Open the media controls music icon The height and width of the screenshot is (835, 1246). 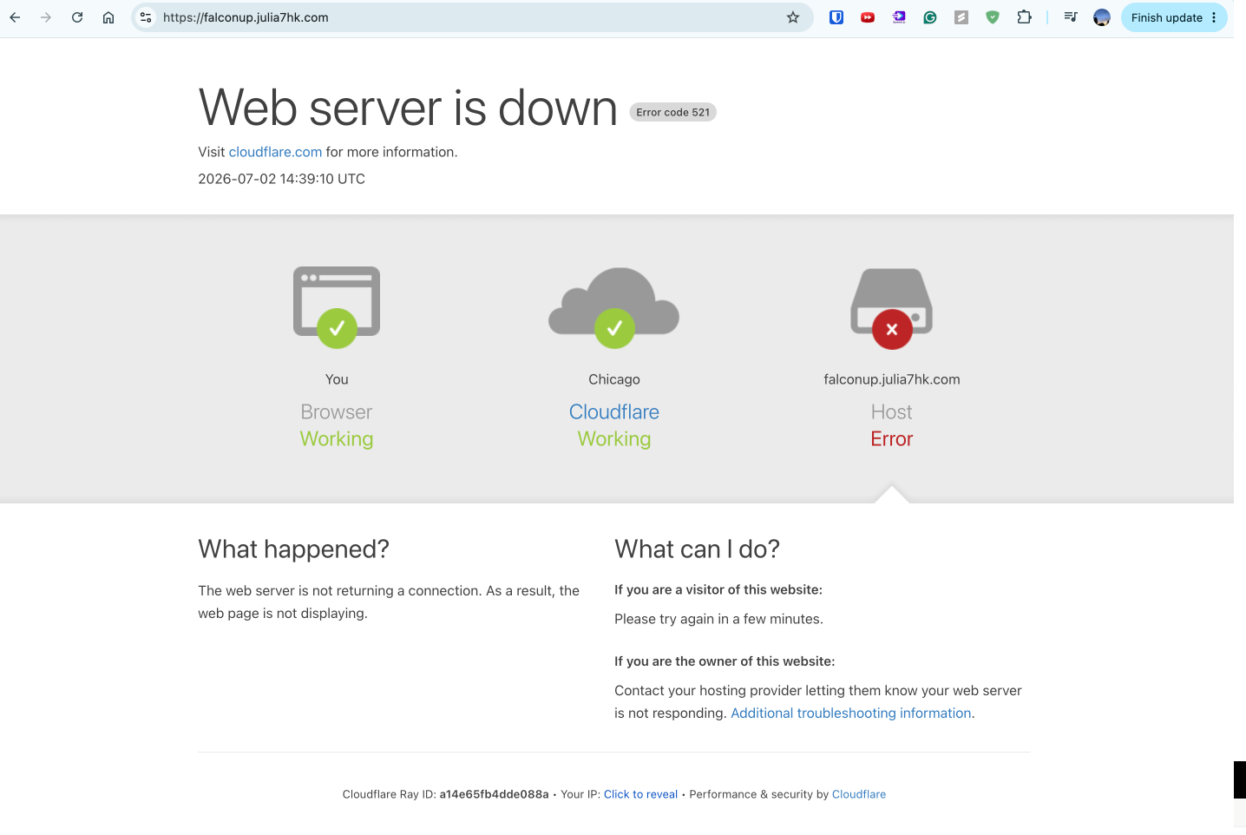[x=1071, y=17]
